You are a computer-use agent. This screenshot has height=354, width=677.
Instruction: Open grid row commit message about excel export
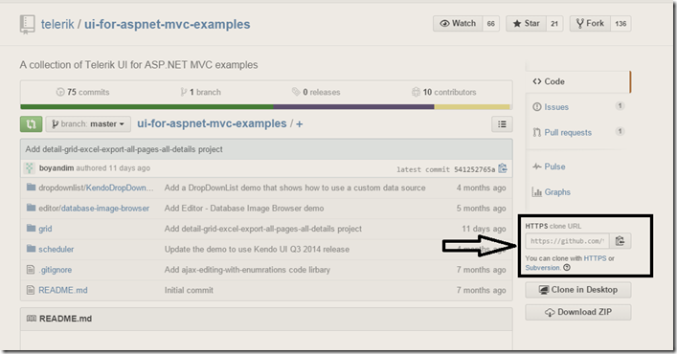263,229
